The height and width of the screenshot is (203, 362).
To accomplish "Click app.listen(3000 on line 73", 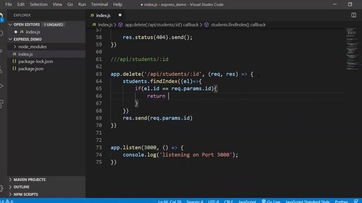I will pos(133,147).
